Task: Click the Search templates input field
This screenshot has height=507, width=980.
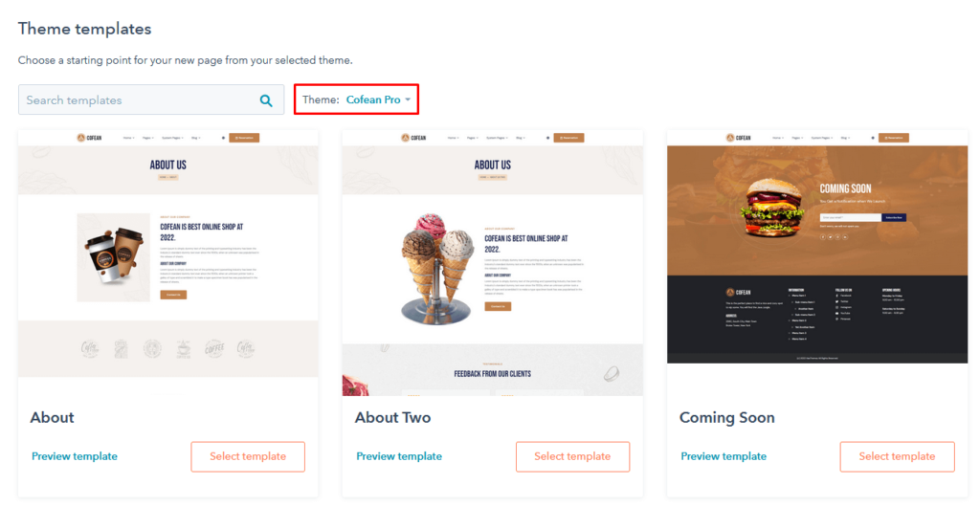Action: click(151, 99)
